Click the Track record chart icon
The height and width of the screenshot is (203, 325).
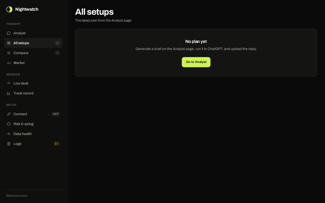[9, 93]
